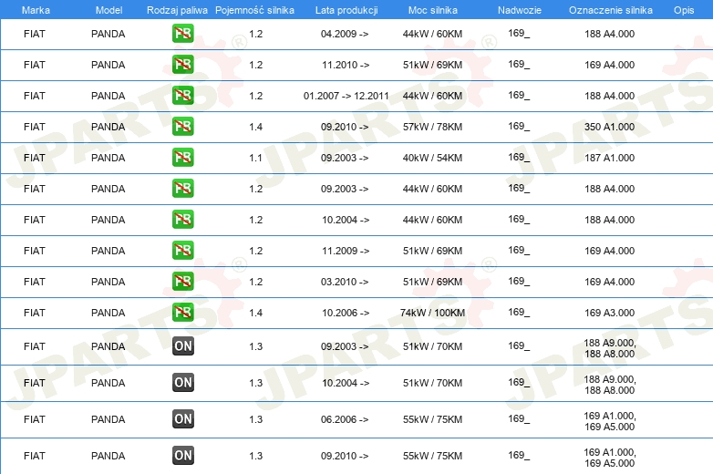The width and height of the screenshot is (713, 474).
Task: Click the ON diesel icon in the 55kW 09.2010 row
Action: [182, 456]
